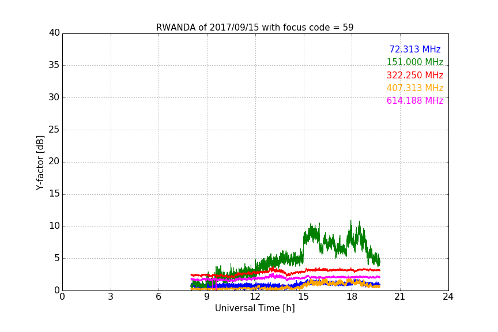Select the green 151.000 MHz legend label
This screenshot has height=332, width=498.
coord(415,62)
